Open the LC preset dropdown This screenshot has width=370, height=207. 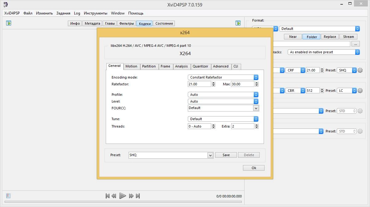click(347, 91)
